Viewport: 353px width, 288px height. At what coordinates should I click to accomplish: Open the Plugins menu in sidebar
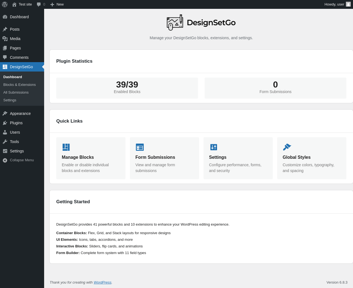[x=16, y=123]
